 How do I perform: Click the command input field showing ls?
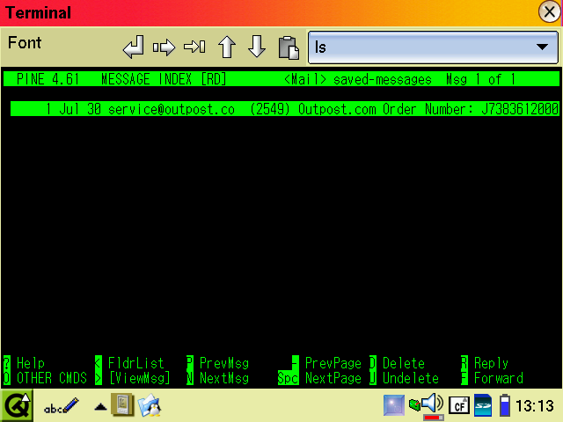[x=433, y=47]
